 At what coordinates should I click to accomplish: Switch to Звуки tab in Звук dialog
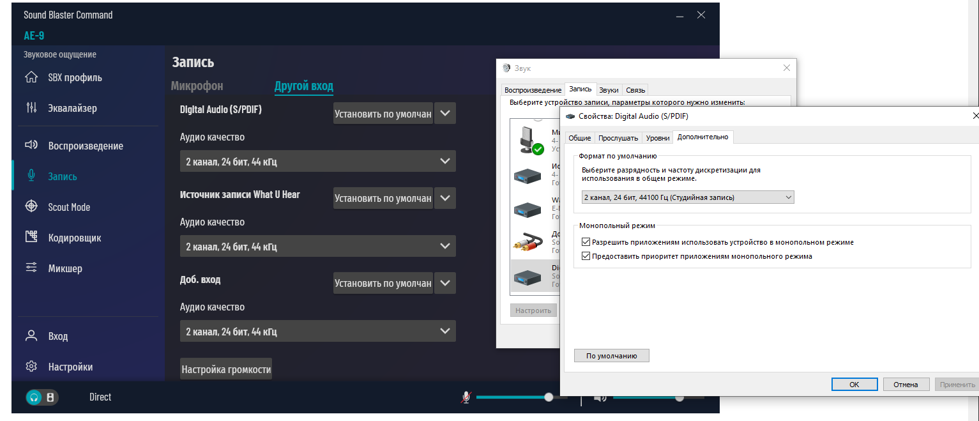click(x=609, y=90)
